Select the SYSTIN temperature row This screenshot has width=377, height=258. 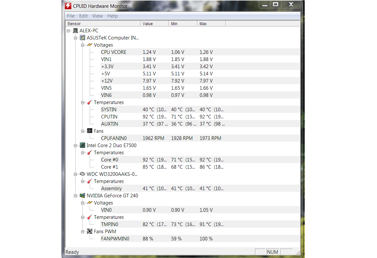(200, 110)
